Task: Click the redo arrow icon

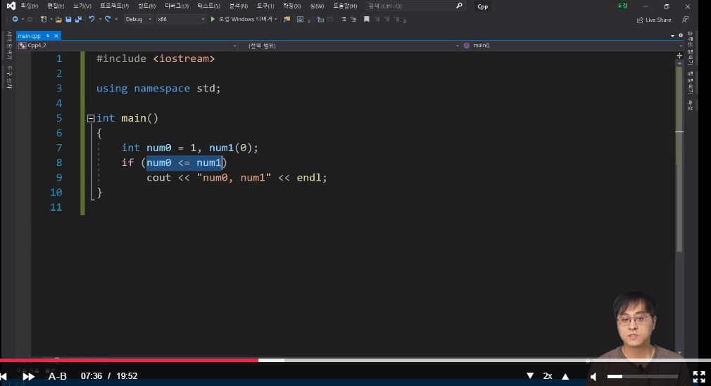Action: pyautogui.click(x=108, y=19)
